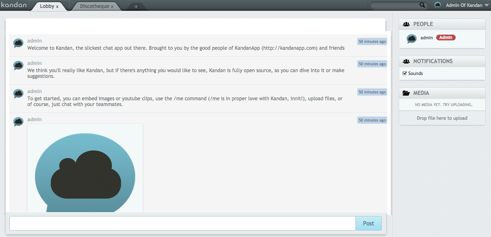Click the group icon on the NOTIFICATIONS header
Image resolution: width=491 pixels, height=237 pixels.
[x=406, y=61]
